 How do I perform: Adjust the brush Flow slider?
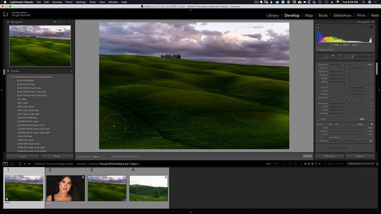(358, 135)
